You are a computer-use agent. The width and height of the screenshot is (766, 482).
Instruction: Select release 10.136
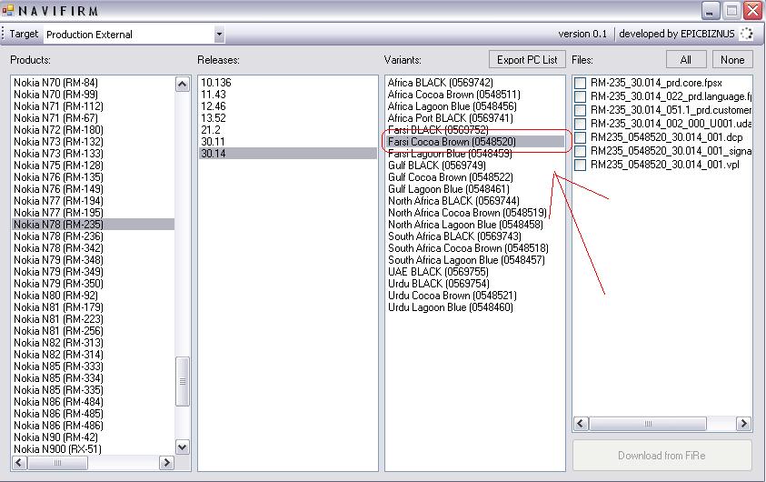click(288, 83)
